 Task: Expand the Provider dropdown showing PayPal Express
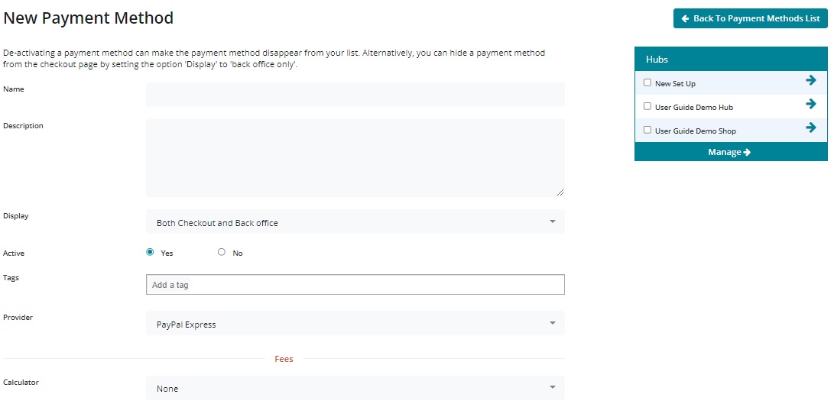pos(355,324)
